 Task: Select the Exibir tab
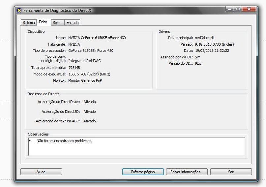click(43, 22)
